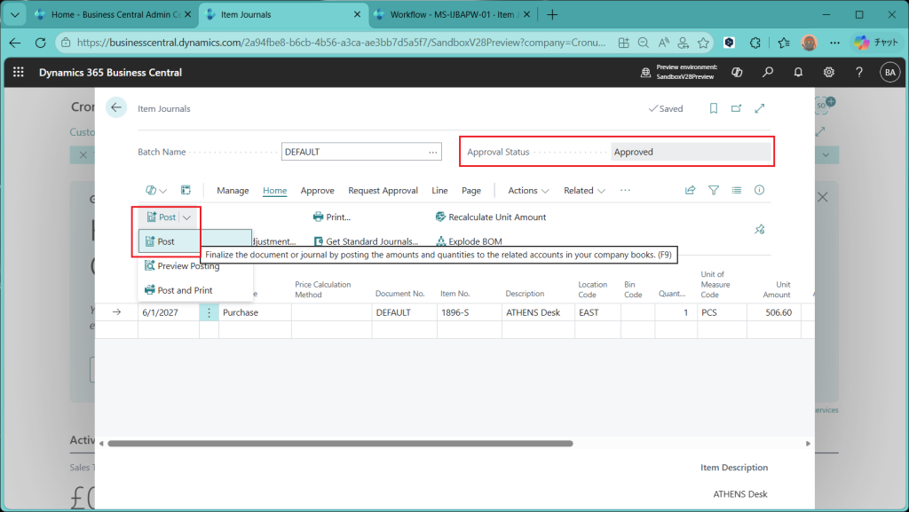Open page in new window icon
The width and height of the screenshot is (909, 512).
(x=736, y=108)
